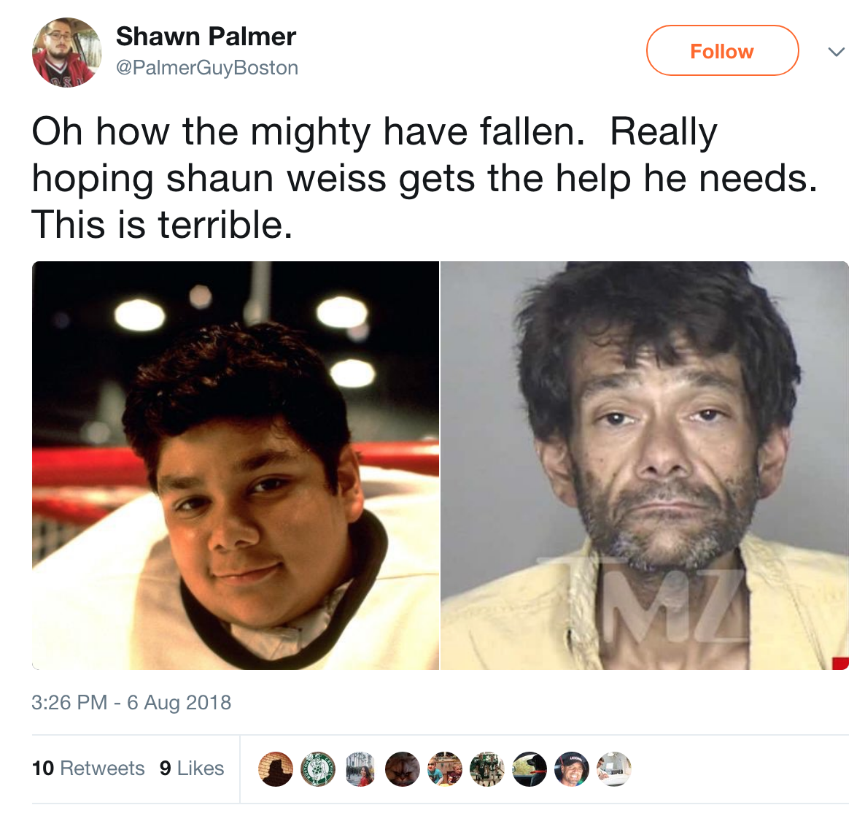This screenshot has height=813, width=865.
Task: Open the third liker avatar in the row
Action: pos(360,768)
